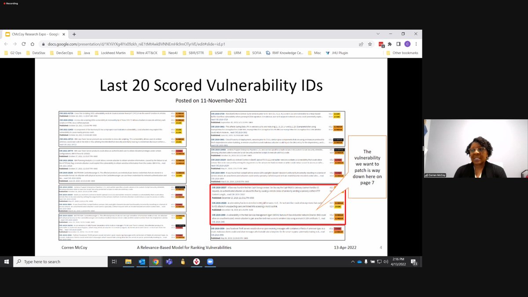Open the browser home page icon
The image size is (528, 297).
pyautogui.click(x=33, y=44)
